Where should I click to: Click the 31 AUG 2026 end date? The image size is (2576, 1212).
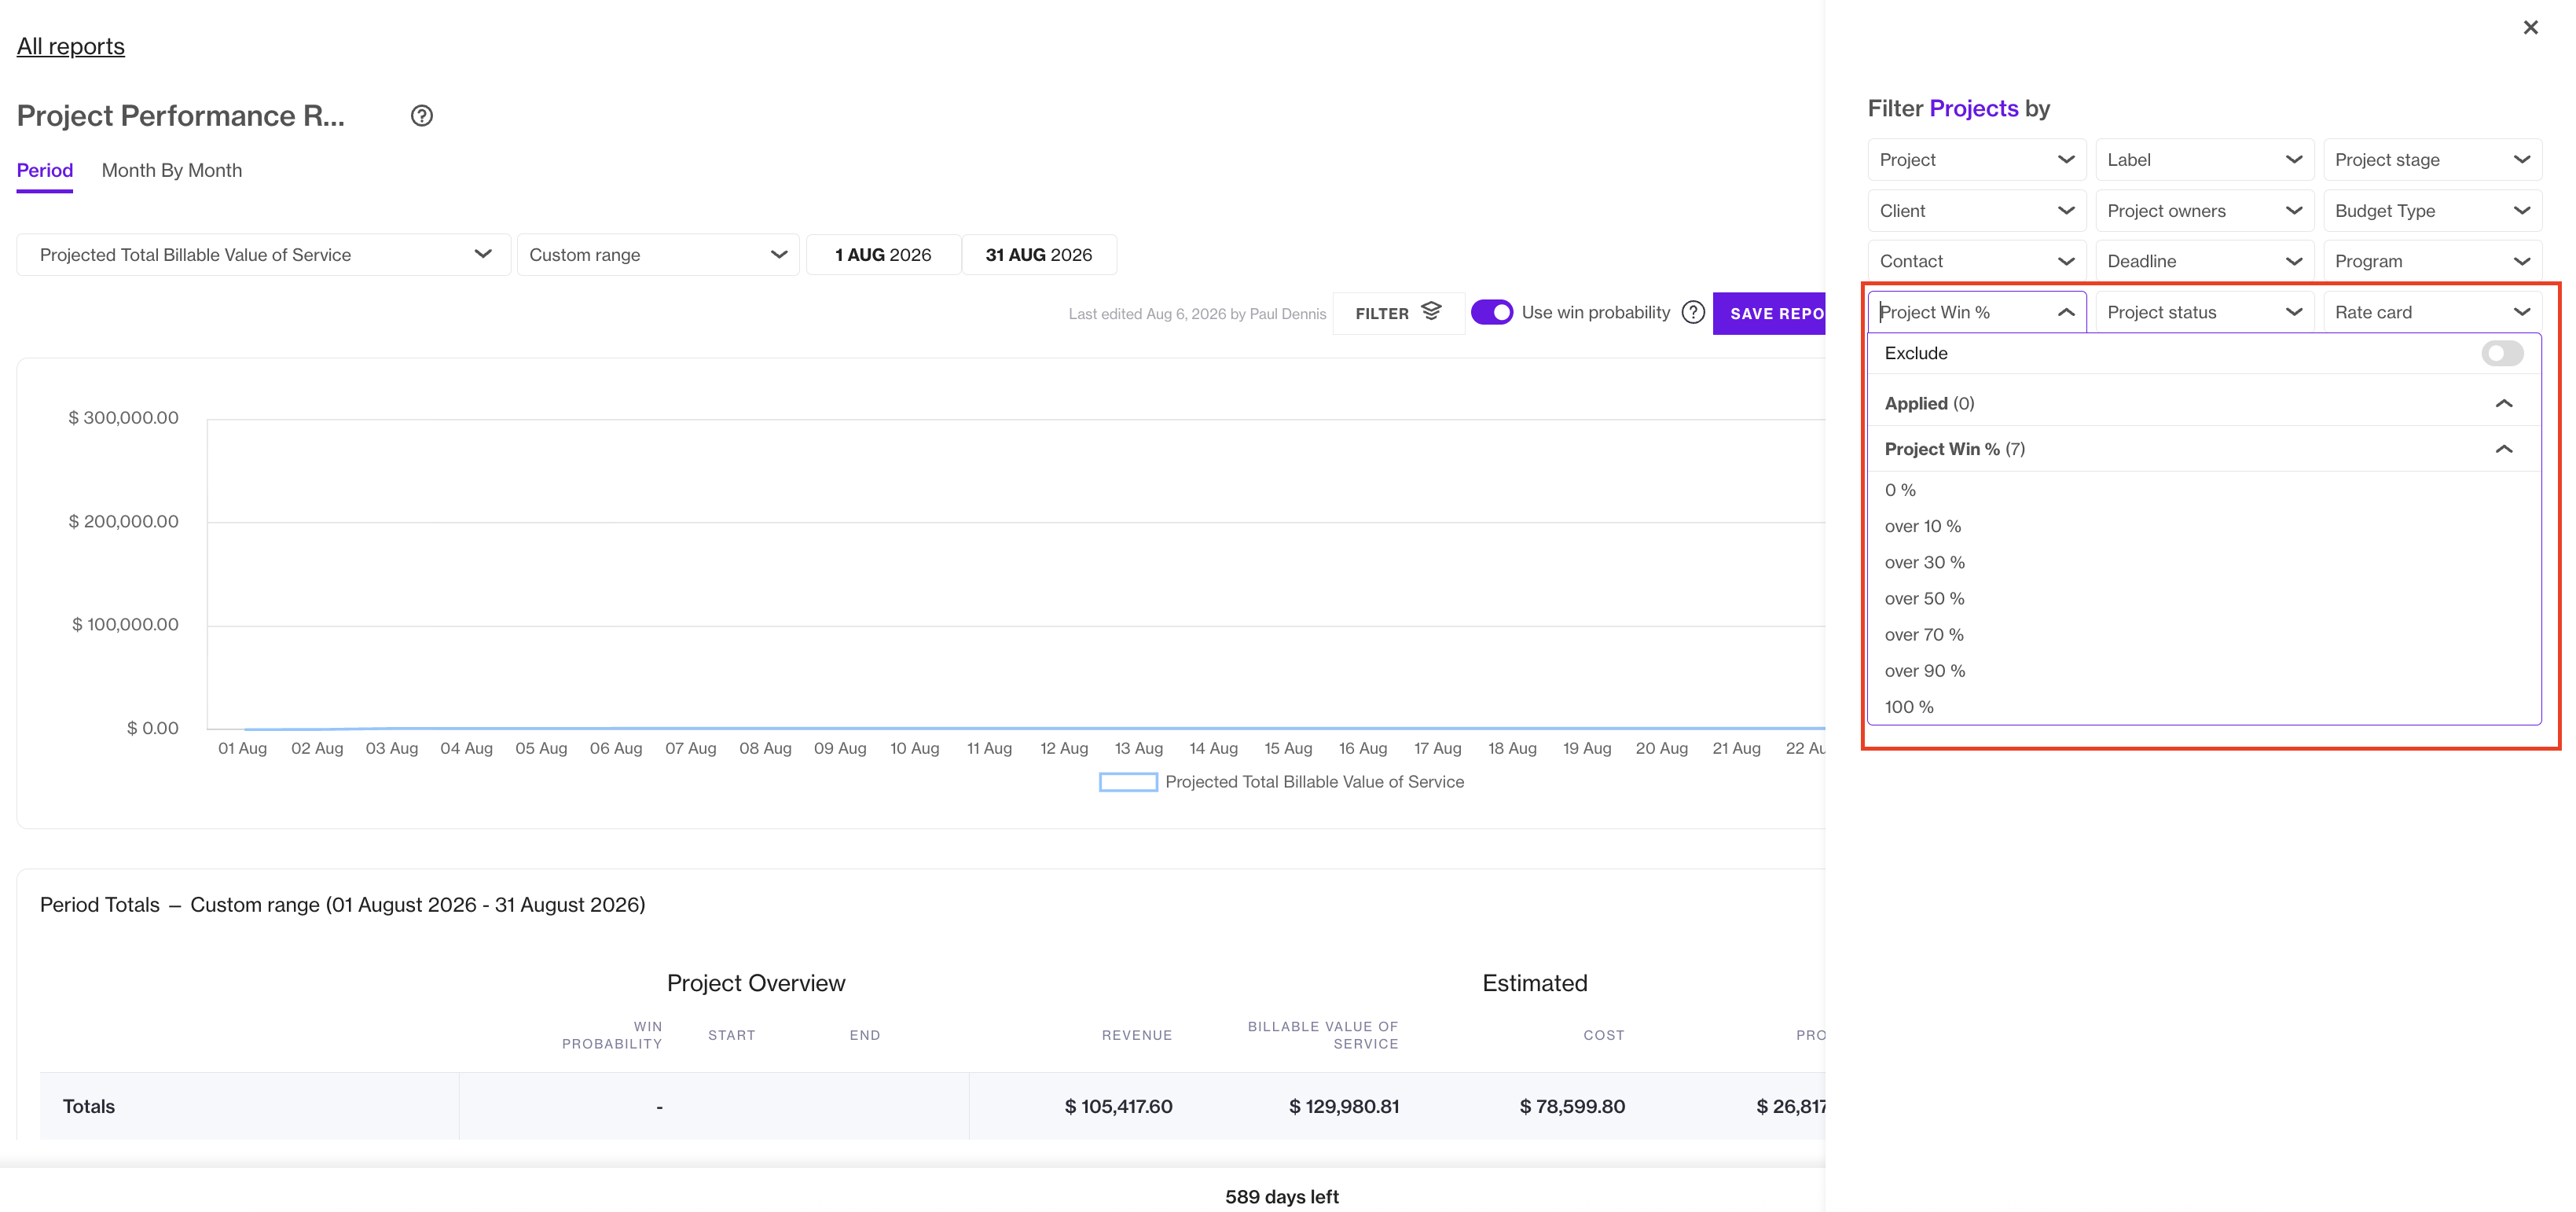[x=1039, y=255]
